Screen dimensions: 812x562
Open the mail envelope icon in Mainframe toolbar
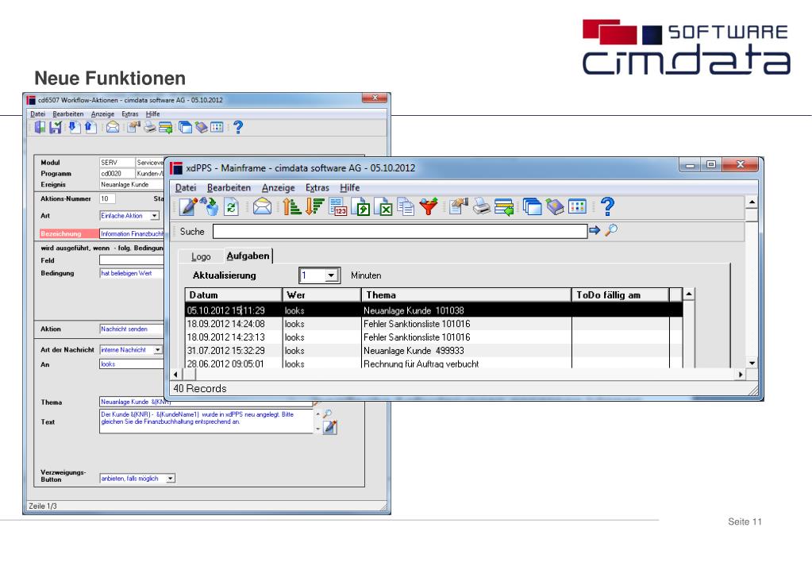[x=262, y=206]
